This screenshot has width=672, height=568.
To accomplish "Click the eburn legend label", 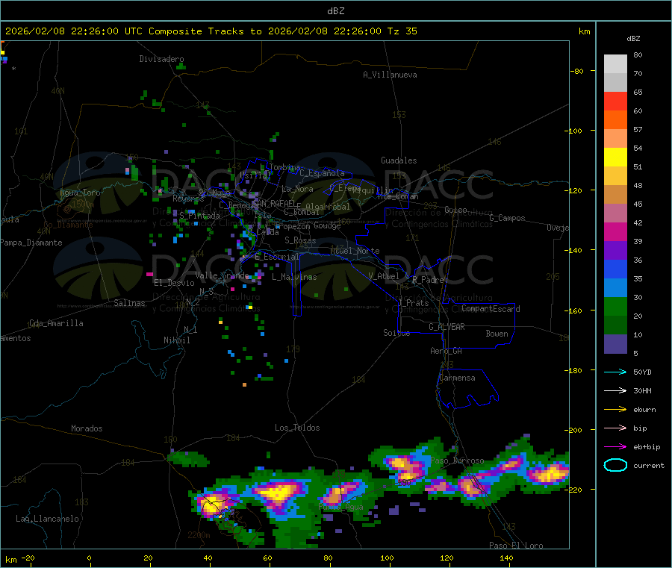I will pos(644,410).
